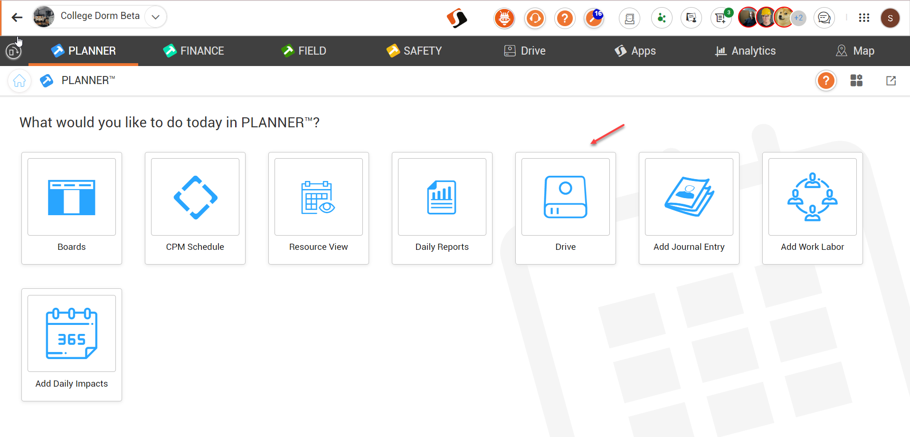Switch to the SAFETY tab
The image size is (910, 437).
[x=414, y=51]
